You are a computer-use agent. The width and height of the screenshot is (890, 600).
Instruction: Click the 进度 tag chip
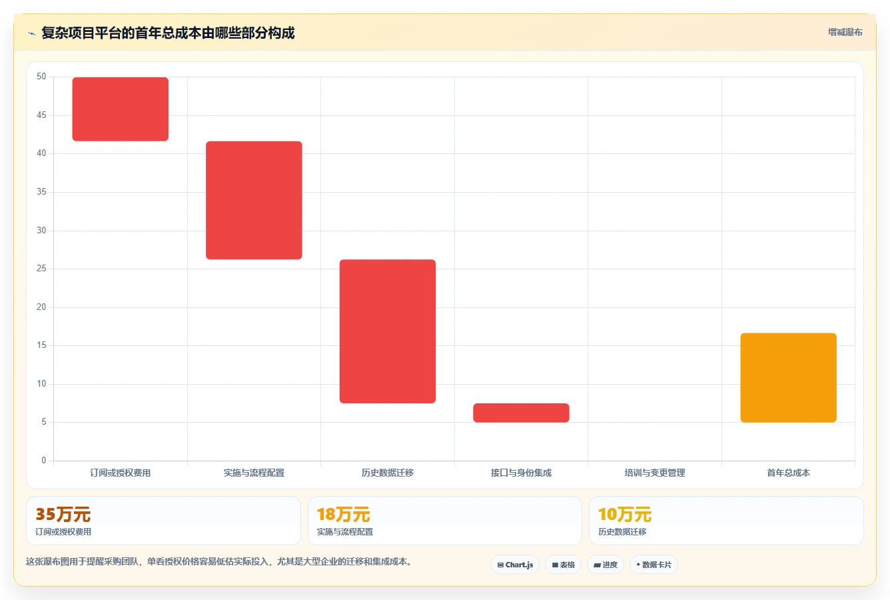click(605, 565)
